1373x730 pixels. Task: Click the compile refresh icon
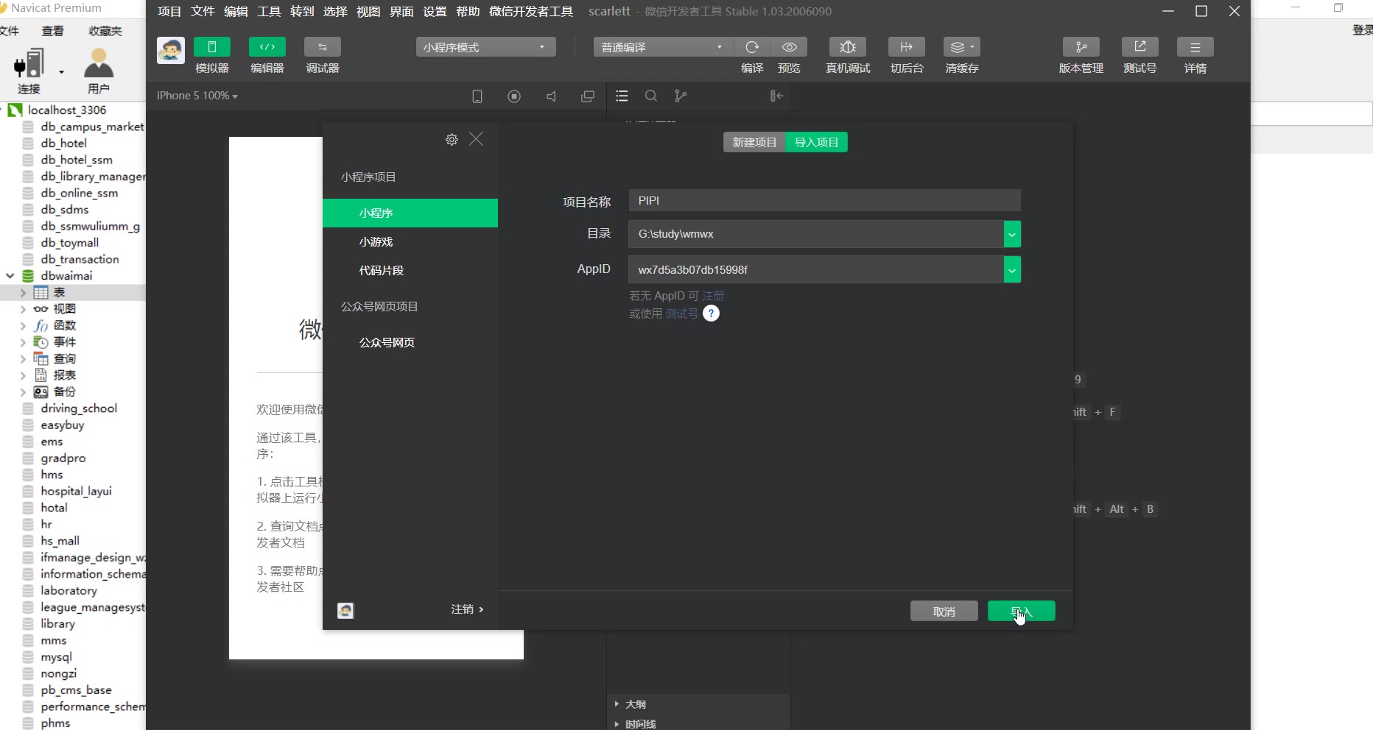click(x=752, y=47)
